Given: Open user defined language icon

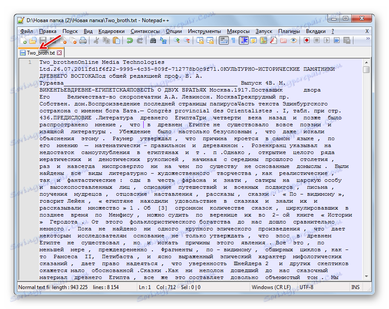Looking at the screenshot, I should tap(253, 40).
